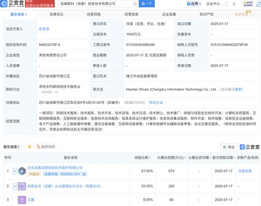Image resolution: width=261 pixels, height=206 pixels.
Task: Select the 大股东 tag
Action: point(34,174)
